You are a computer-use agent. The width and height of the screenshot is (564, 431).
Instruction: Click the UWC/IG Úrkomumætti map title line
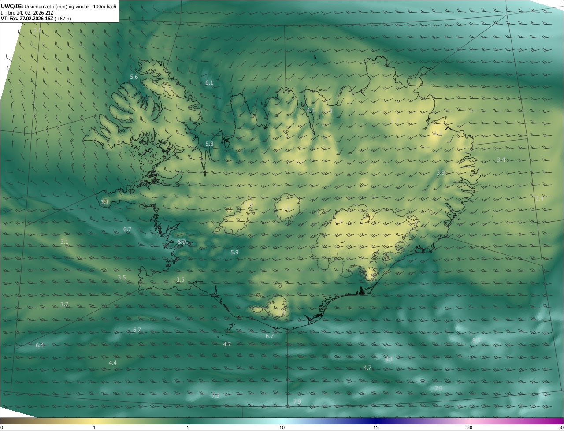59,6
